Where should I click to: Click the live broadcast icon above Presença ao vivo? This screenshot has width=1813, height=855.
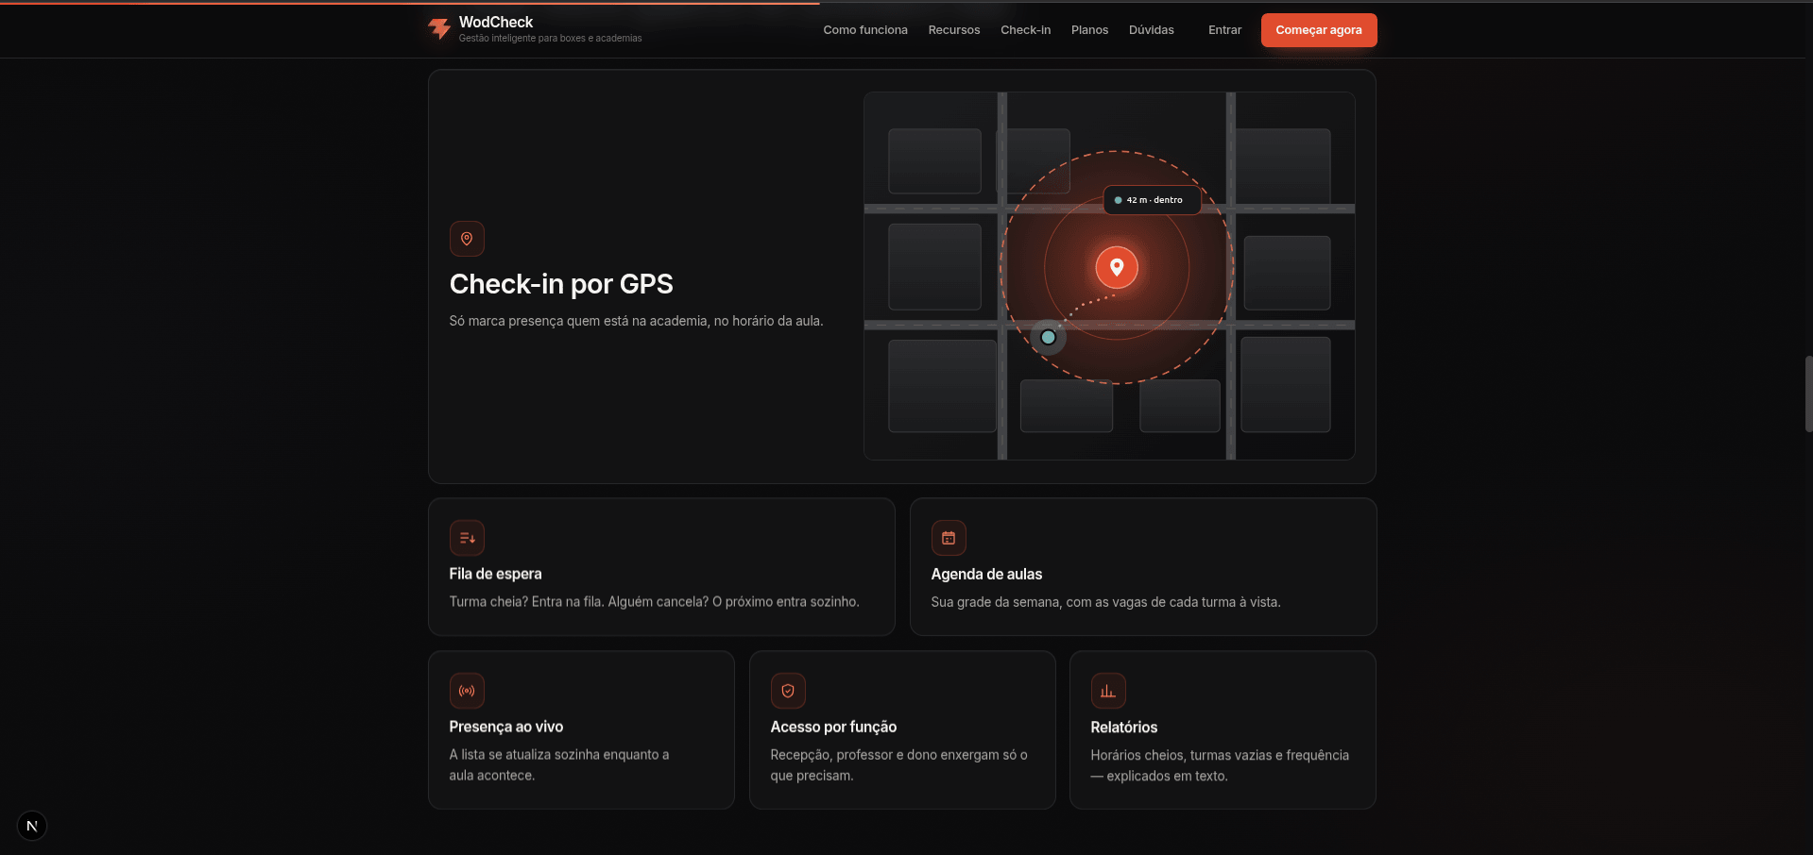pos(467,691)
